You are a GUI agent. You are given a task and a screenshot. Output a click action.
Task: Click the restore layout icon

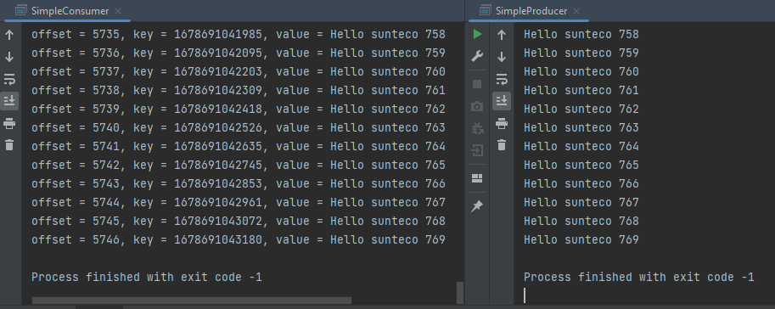tap(477, 178)
